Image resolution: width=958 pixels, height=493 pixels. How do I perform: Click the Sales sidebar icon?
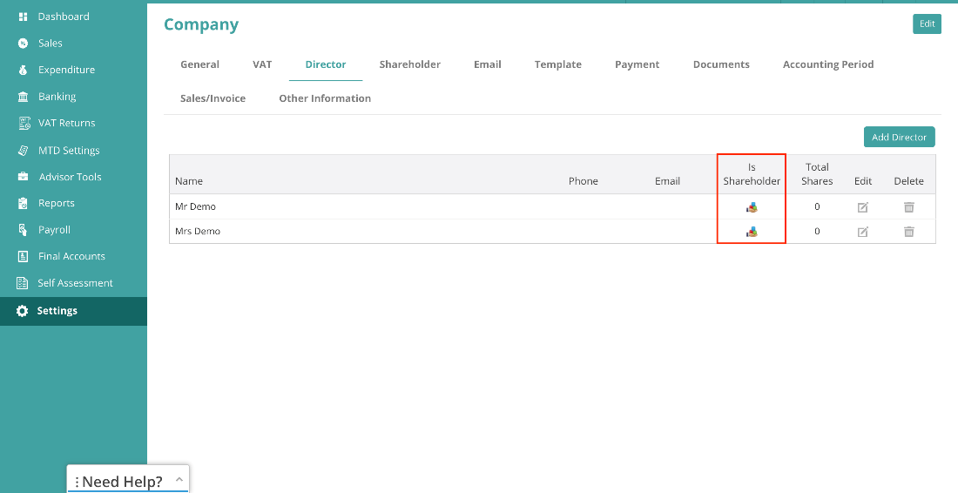pos(24,44)
